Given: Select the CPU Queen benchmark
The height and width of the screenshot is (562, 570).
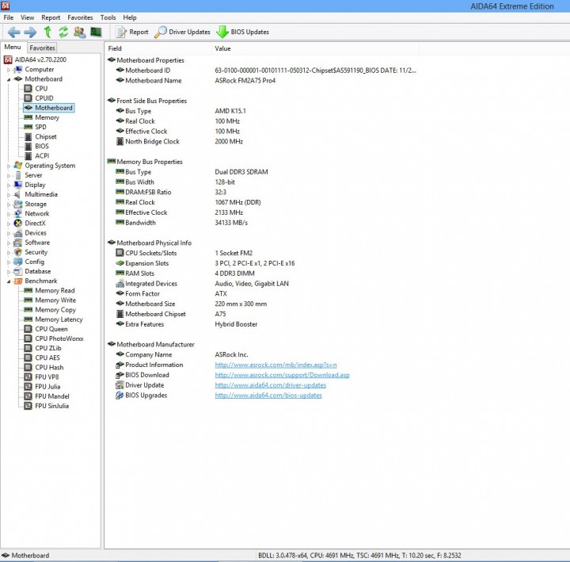Looking at the screenshot, I should click(51, 329).
